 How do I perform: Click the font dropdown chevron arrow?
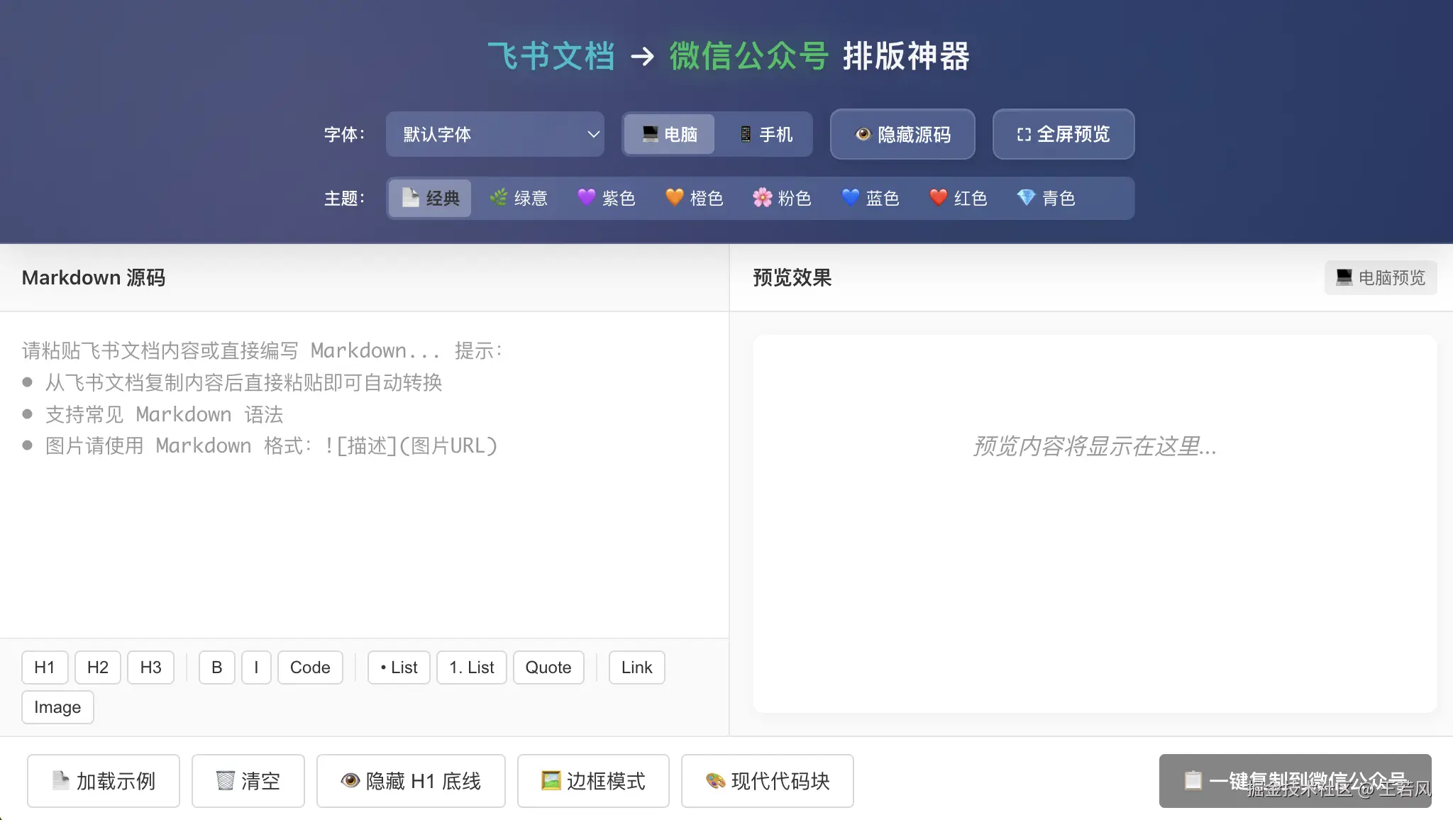tap(593, 134)
